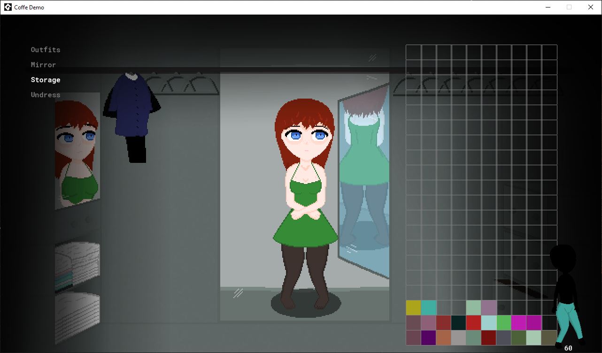Select the Mirror menu entry

coord(43,65)
